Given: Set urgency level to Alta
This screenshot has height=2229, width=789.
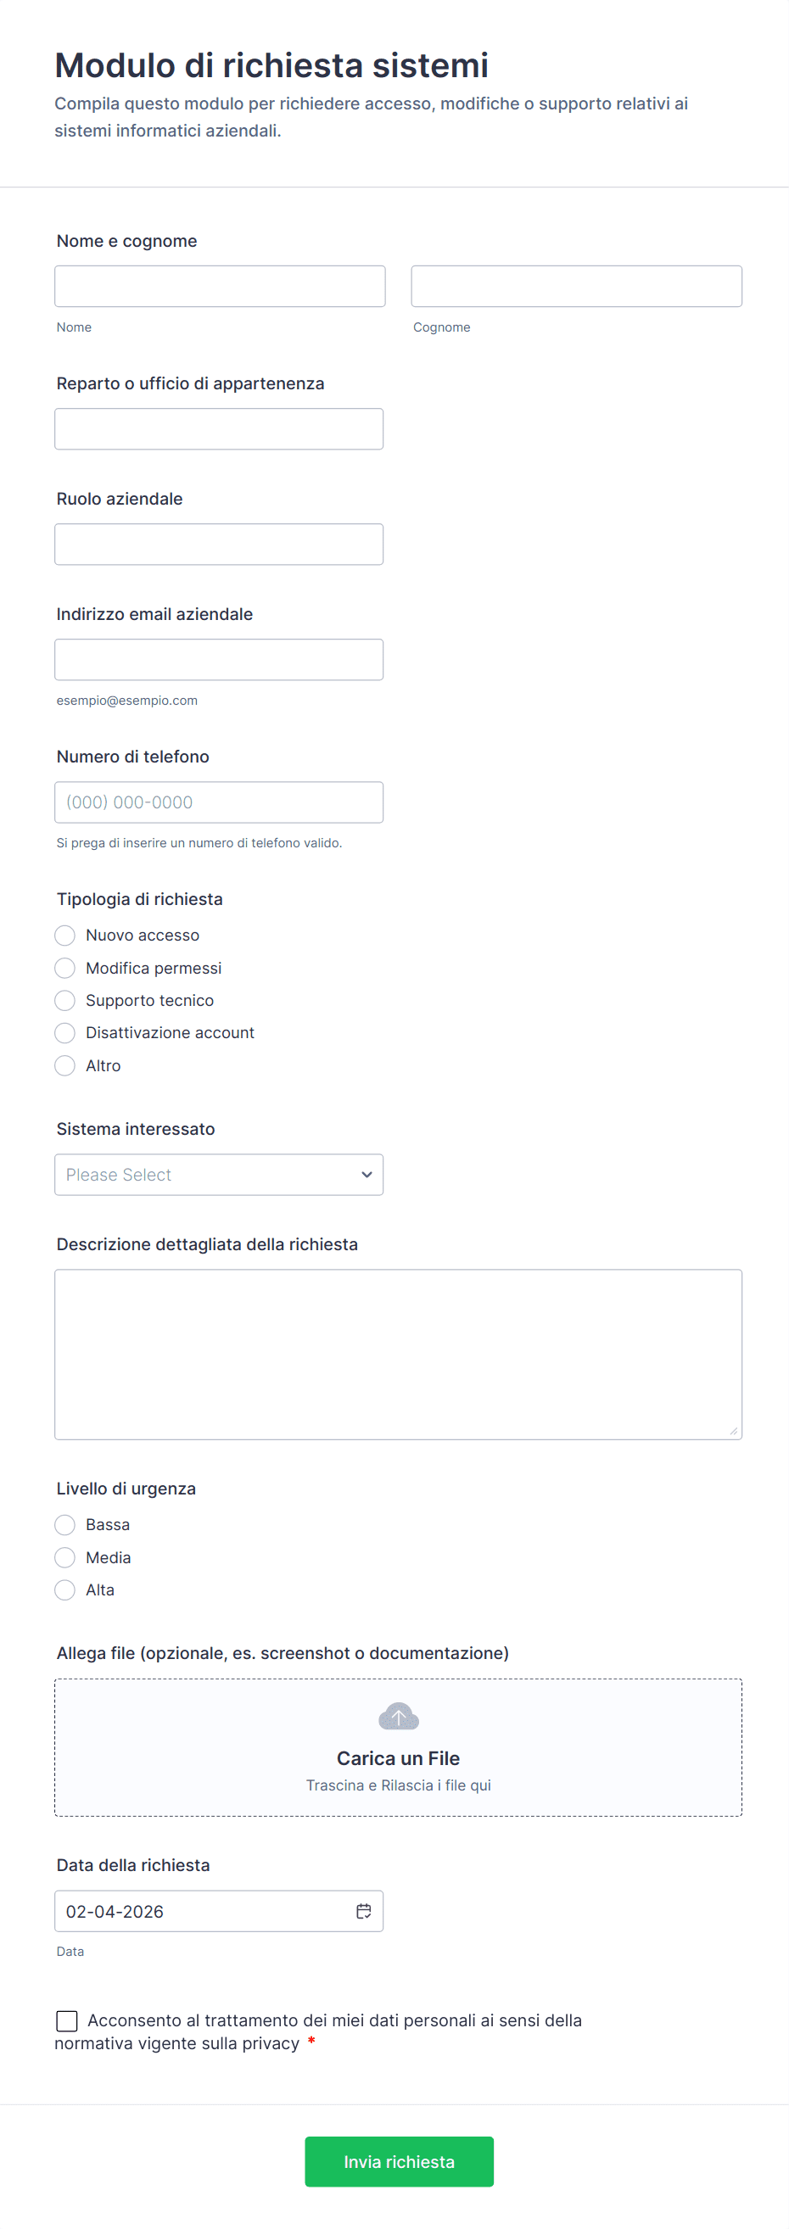Looking at the screenshot, I should click(64, 1589).
